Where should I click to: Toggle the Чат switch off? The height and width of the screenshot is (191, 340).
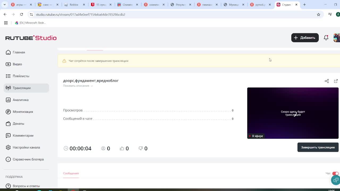tap(335, 173)
